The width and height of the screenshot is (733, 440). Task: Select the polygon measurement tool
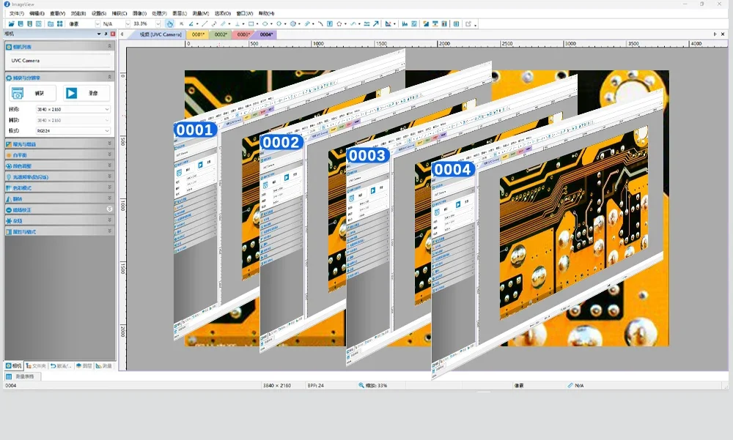[x=339, y=24]
